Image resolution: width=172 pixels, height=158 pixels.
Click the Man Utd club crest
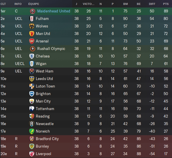[32, 34]
